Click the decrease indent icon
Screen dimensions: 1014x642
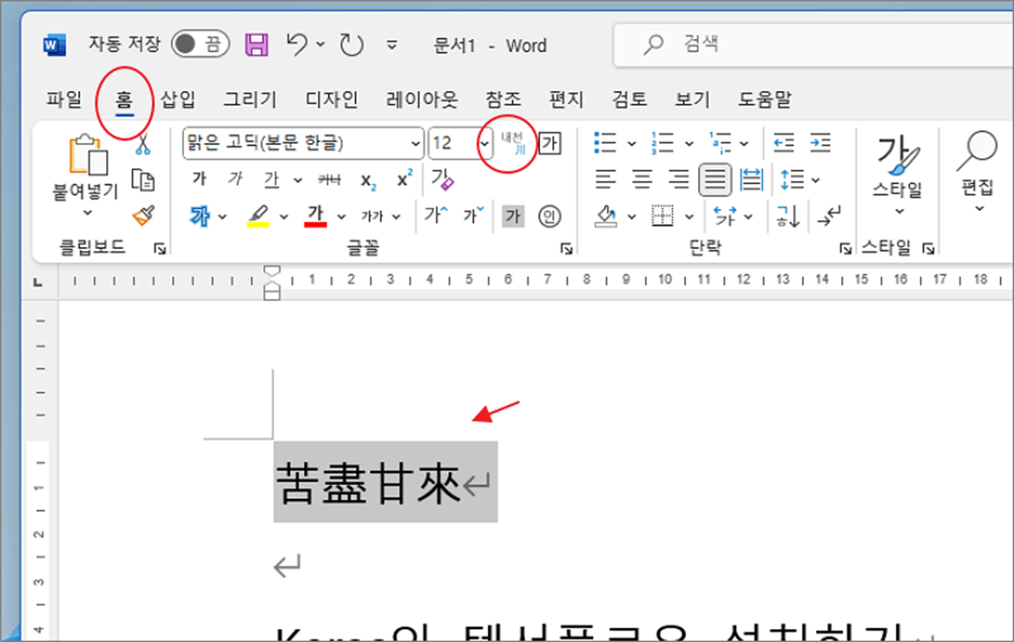pyautogui.click(x=784, y=144)
